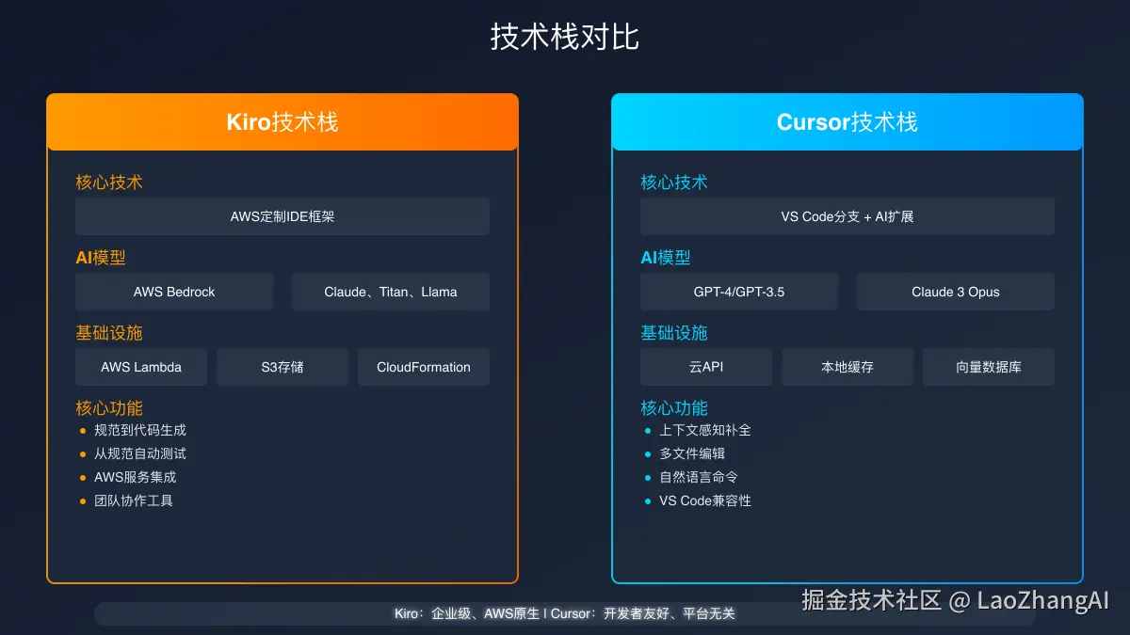Viewport: 1130px width, 635px height.
Task: Select the CloudFormation box
Action: coord(424,367)
